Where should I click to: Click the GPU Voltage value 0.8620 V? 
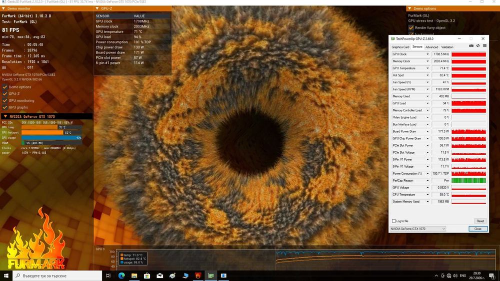tap(440, 188)
